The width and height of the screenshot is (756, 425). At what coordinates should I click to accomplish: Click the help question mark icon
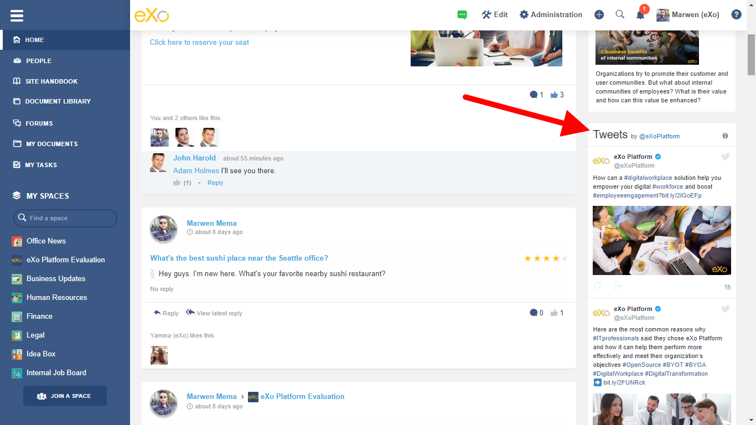pyautogui.click(x=736, y=15)
